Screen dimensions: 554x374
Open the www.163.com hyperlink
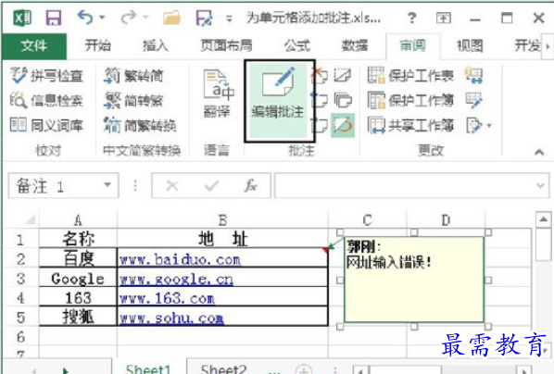[x=167, y=299]
